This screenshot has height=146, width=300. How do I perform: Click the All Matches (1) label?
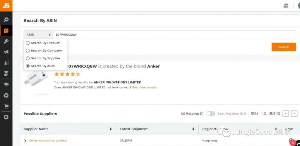coord(192,114)
